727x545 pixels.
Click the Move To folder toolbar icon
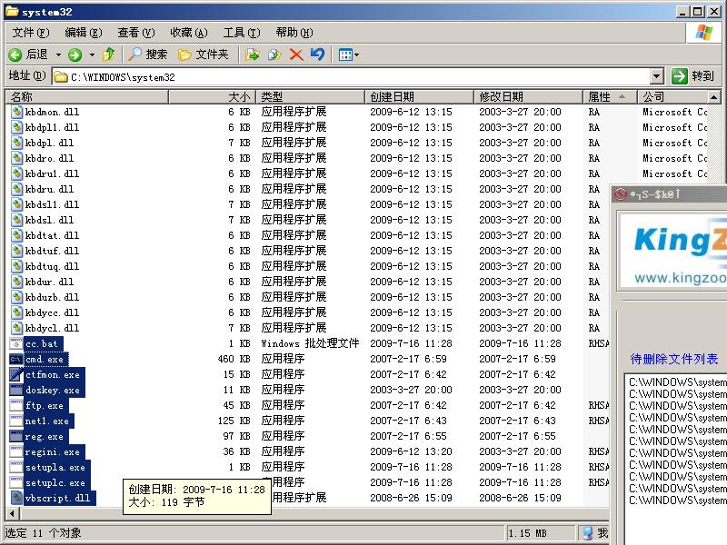(253, 54)
